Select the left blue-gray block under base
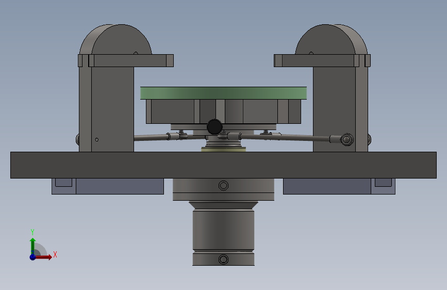 pos(107,186)
